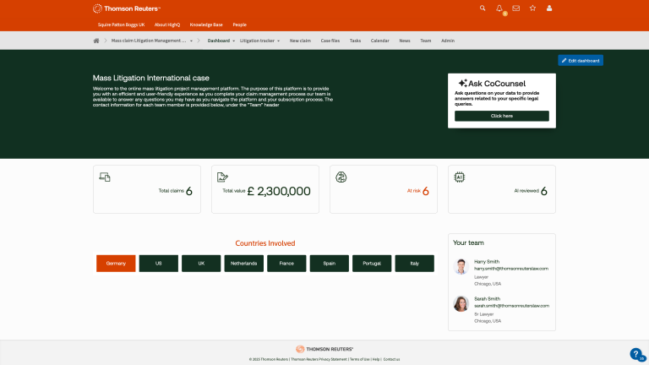Click the AI reviewed chip icon
This screenshot has height=365, width=649.
[460, 177]
